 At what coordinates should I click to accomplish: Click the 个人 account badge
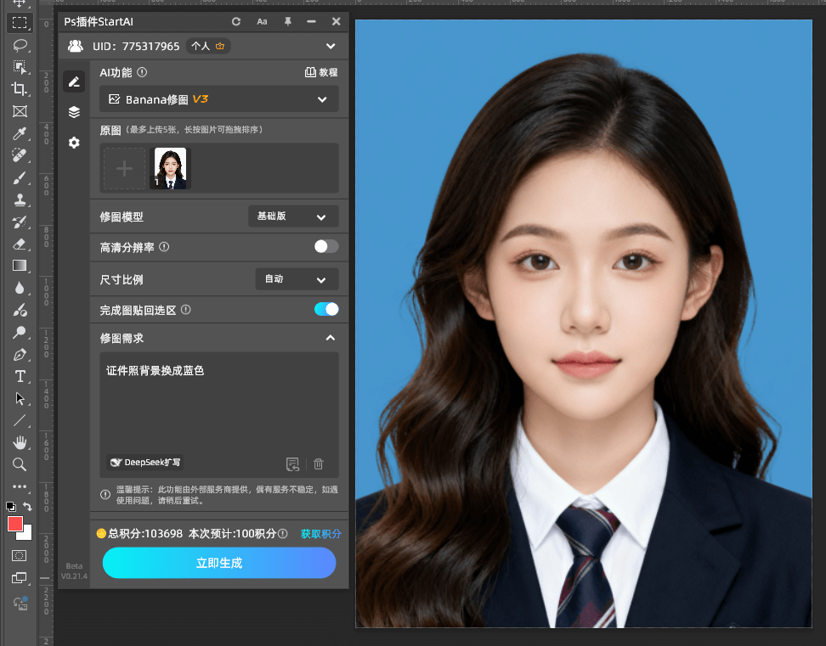207,46
